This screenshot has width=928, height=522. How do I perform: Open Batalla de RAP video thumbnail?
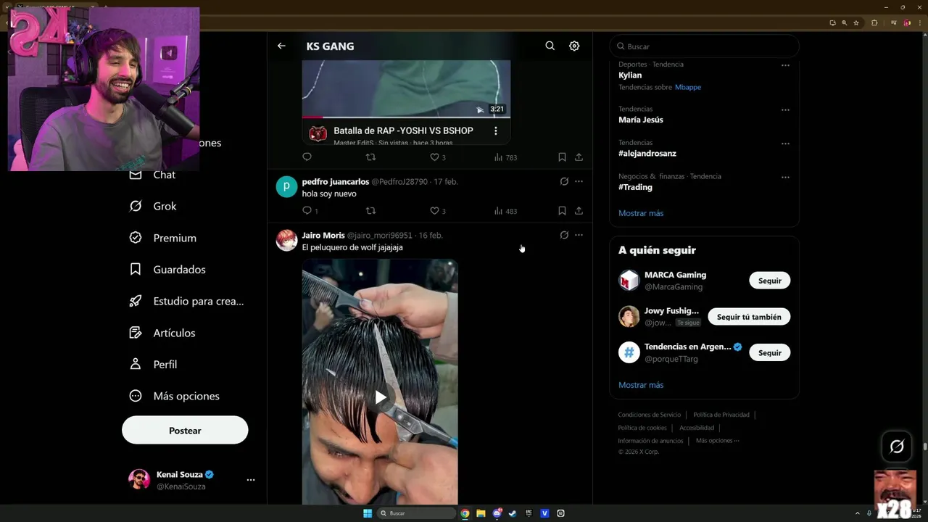point(406,88)
